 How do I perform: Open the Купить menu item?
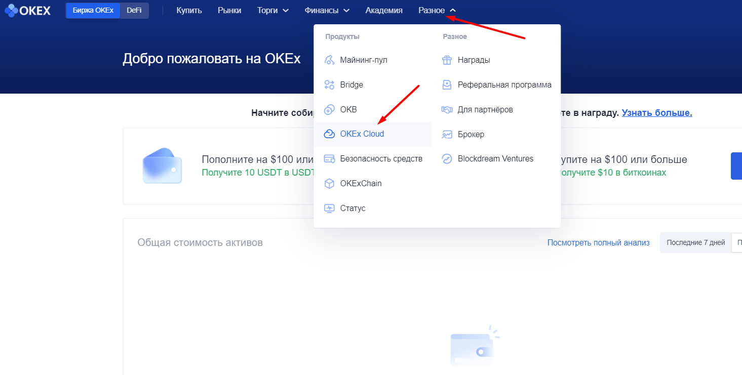[189, 10]
